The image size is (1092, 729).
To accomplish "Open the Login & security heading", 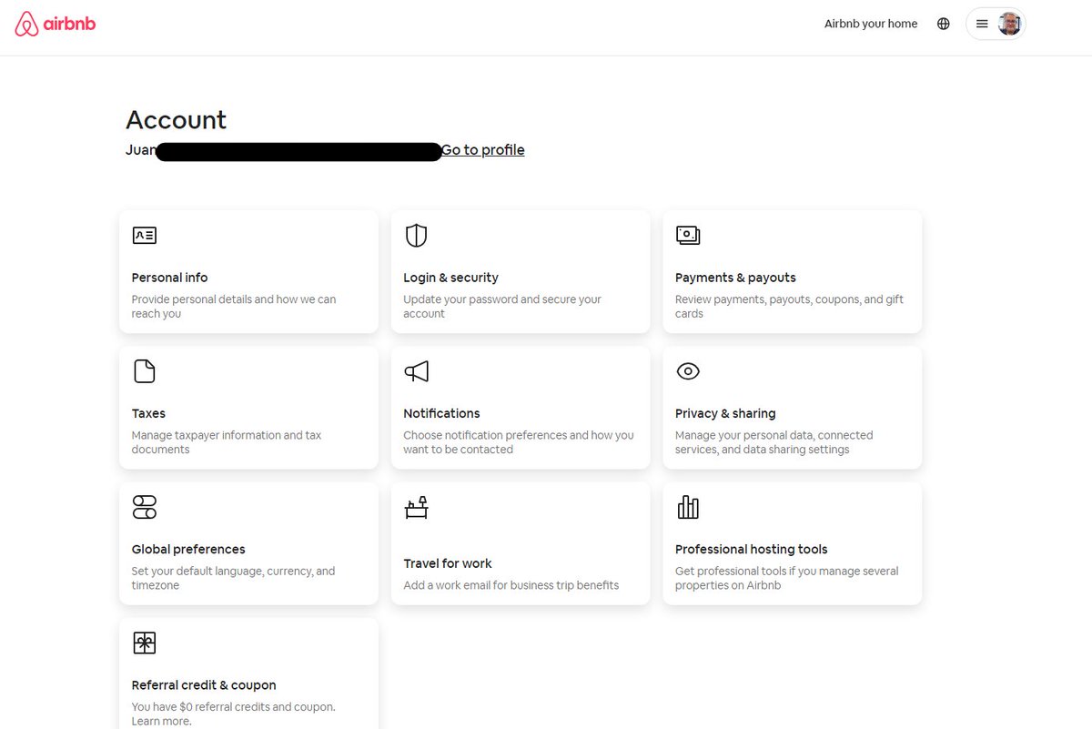I will point(451,278).
